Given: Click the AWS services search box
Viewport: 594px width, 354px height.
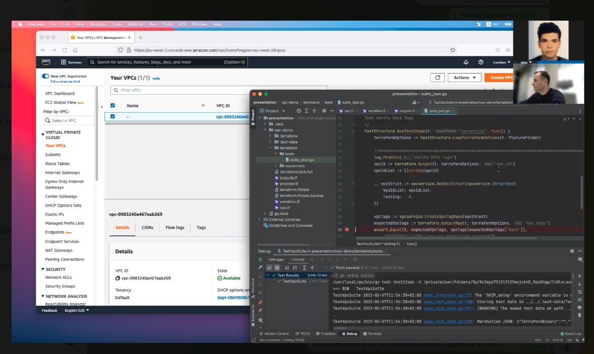Looking at the screenshot, I should [x=167, y=62].
